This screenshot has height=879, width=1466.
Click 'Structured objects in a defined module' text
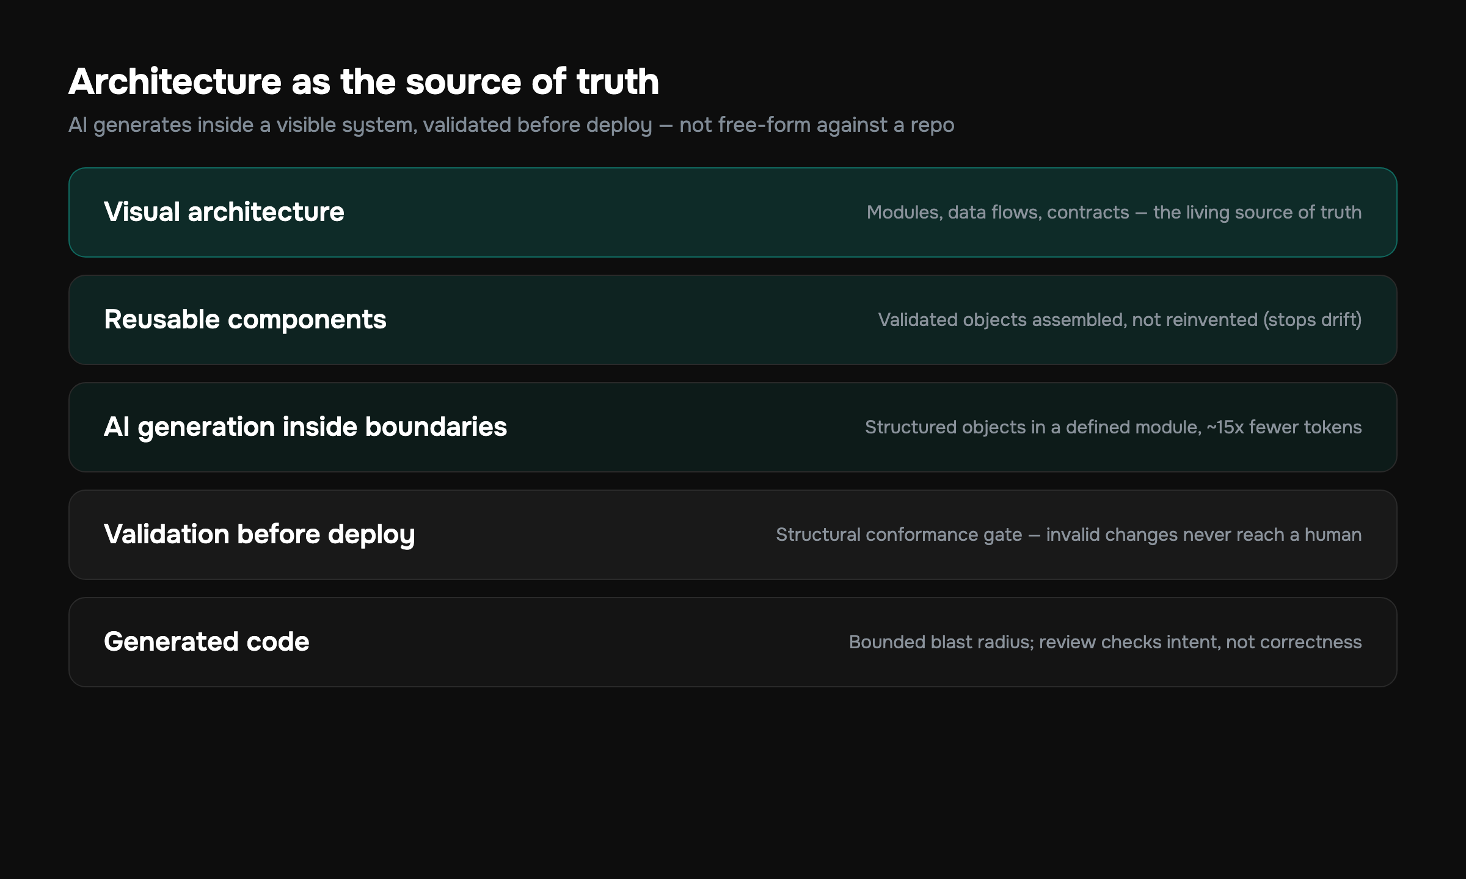coord(1114,427)
